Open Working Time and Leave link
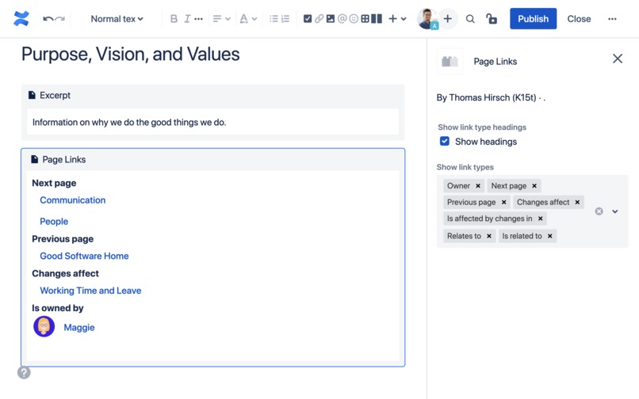 (90, 291)
